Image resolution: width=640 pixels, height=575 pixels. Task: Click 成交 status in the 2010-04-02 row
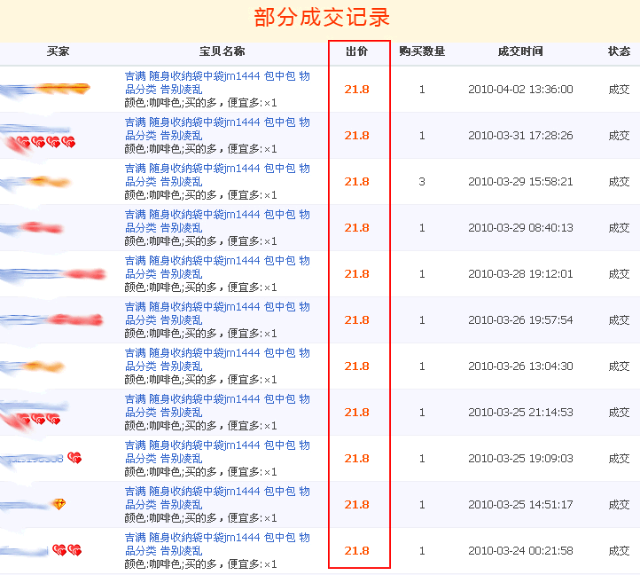point(620,89)
